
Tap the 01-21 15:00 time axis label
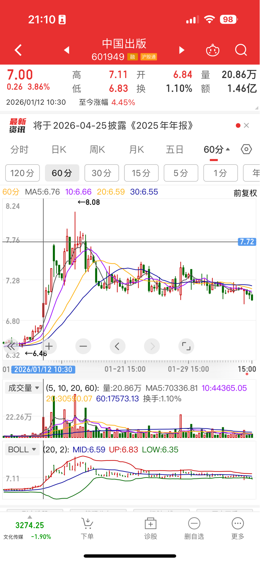click(x=125, y=369)
